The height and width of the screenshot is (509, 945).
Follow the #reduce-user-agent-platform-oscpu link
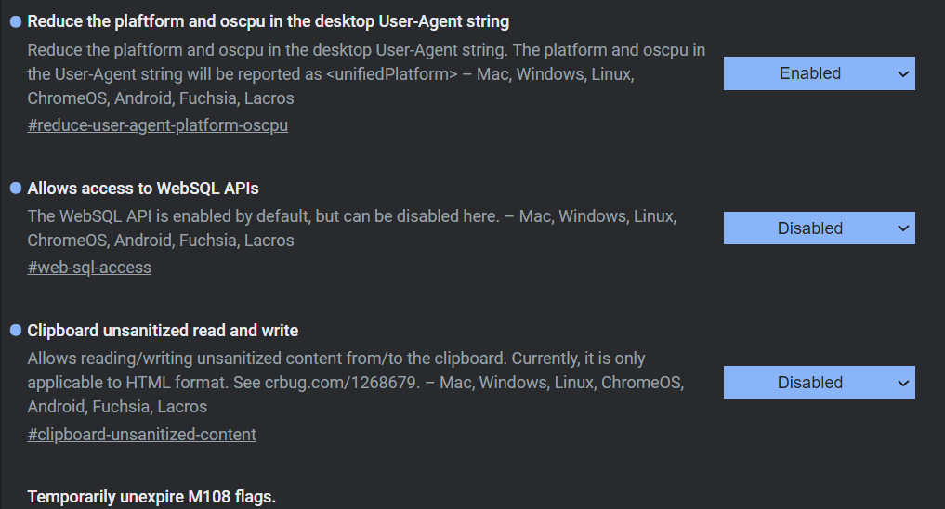158,124
